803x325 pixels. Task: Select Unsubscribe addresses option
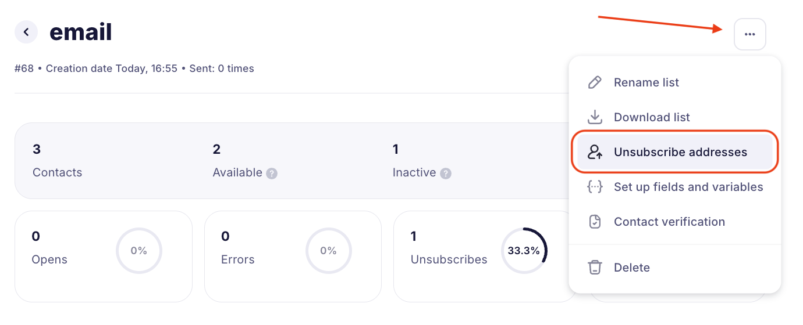coord(680,152)
